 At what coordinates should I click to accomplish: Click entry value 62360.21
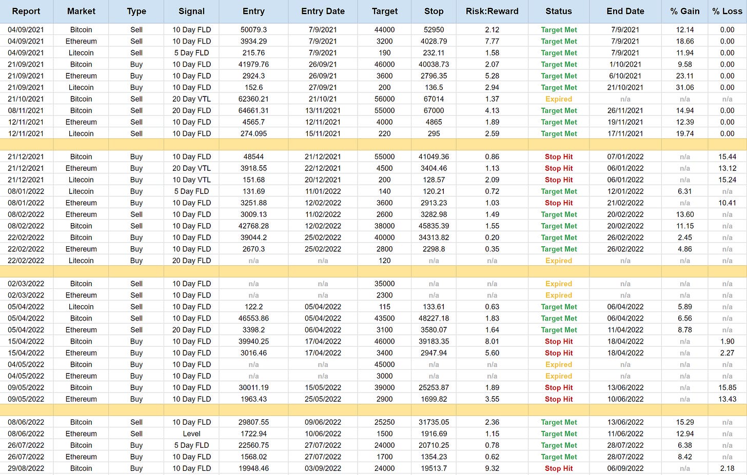click(x=253, y=99)
